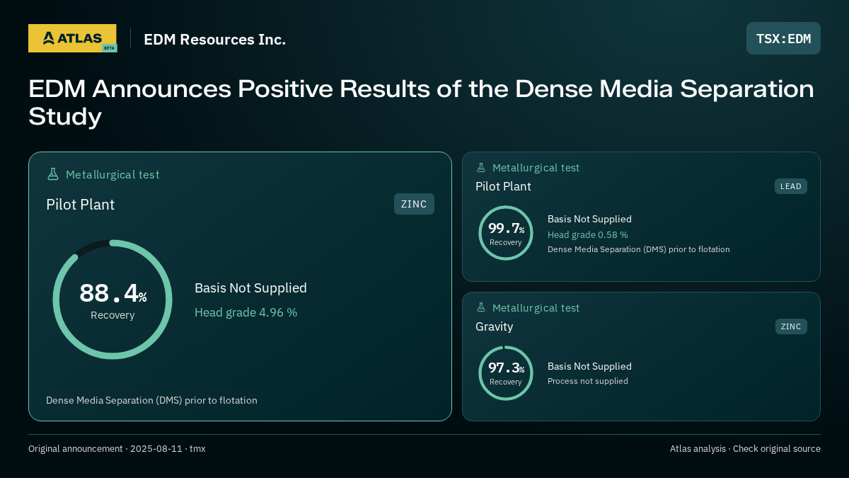
Task: Click the 99.7% recovery gauge
Action: click(506, 233)
